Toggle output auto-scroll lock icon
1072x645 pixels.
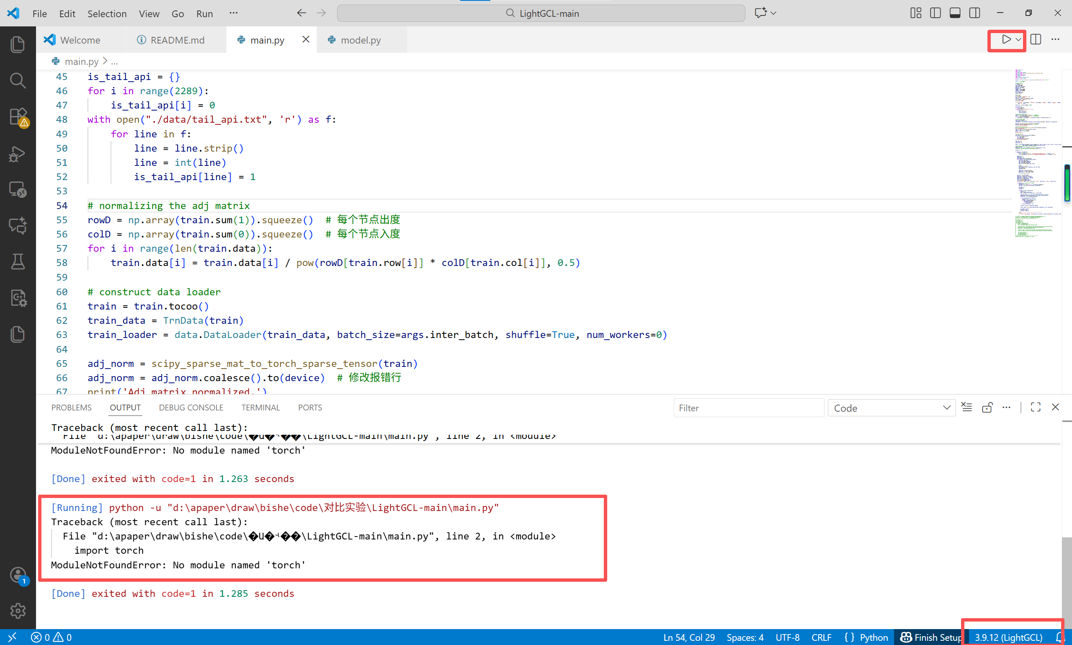coord(987,407)
